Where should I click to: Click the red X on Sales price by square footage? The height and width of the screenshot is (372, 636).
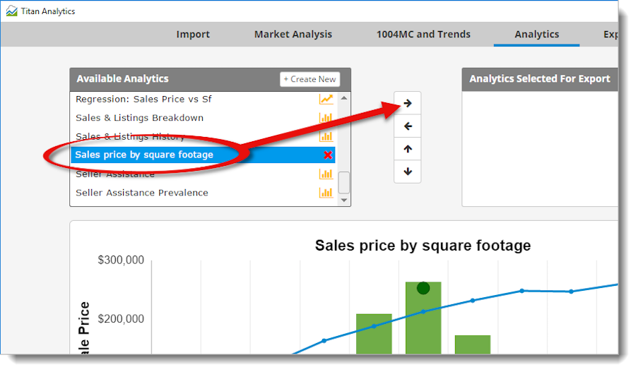[x=328, y=155]
